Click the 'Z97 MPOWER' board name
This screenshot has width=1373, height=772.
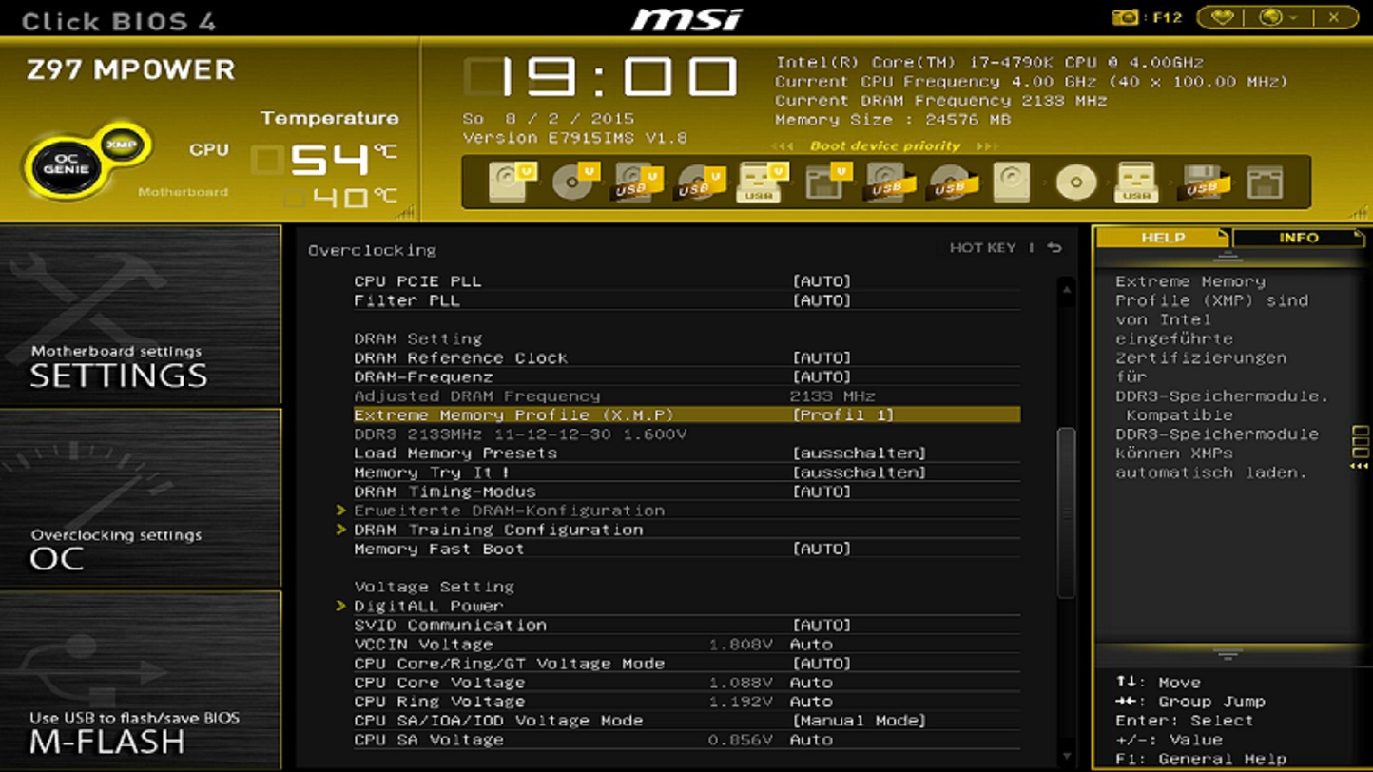click(130, 69)
